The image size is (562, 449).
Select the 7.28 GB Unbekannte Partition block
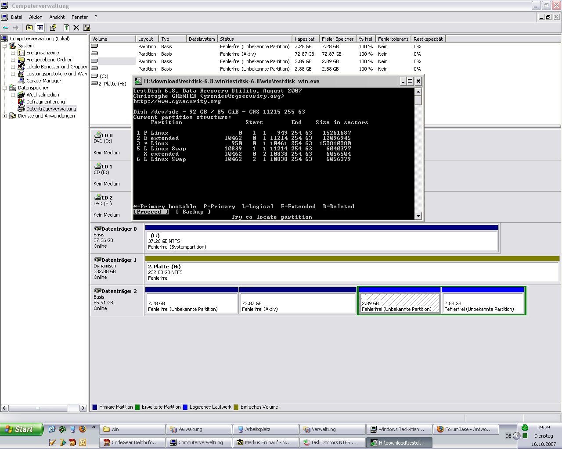point(191,300)
